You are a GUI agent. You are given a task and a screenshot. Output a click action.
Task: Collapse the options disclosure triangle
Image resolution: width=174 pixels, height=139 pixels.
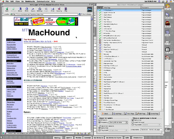(x=99, y=116)
